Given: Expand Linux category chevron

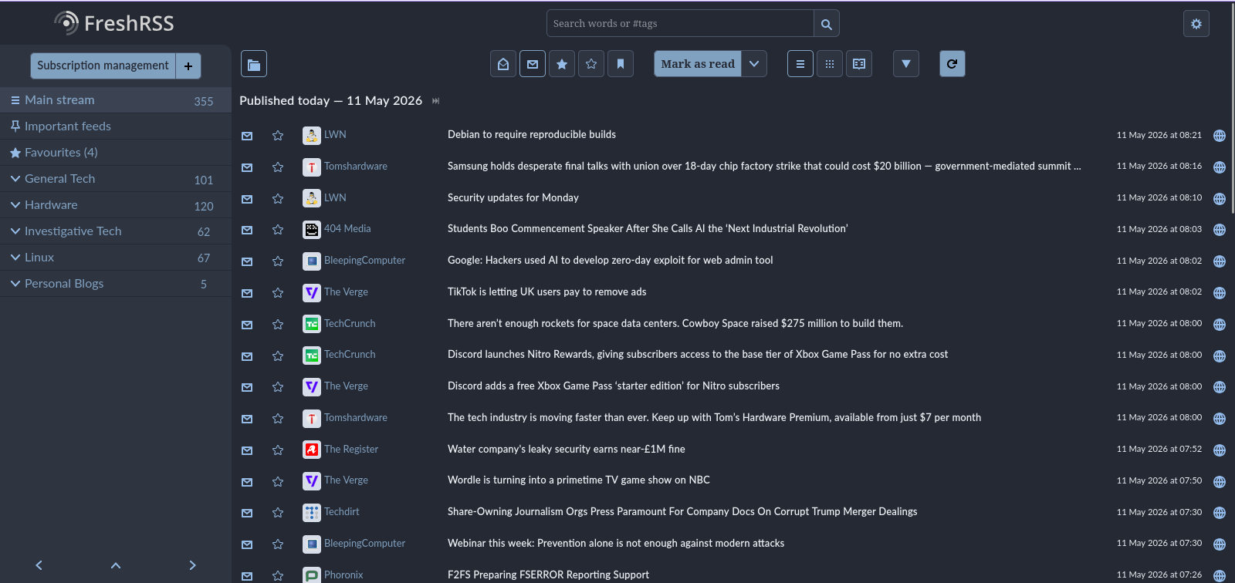Looking at the screenshot, I should [x=15, y=258].
